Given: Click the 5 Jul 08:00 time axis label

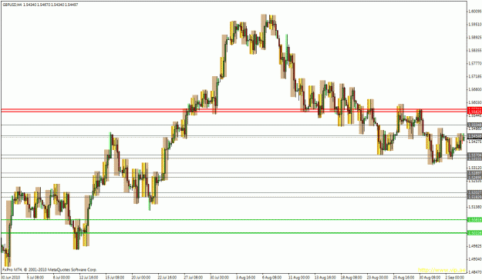Looking at the screenshot, I should tap(35, 278).
